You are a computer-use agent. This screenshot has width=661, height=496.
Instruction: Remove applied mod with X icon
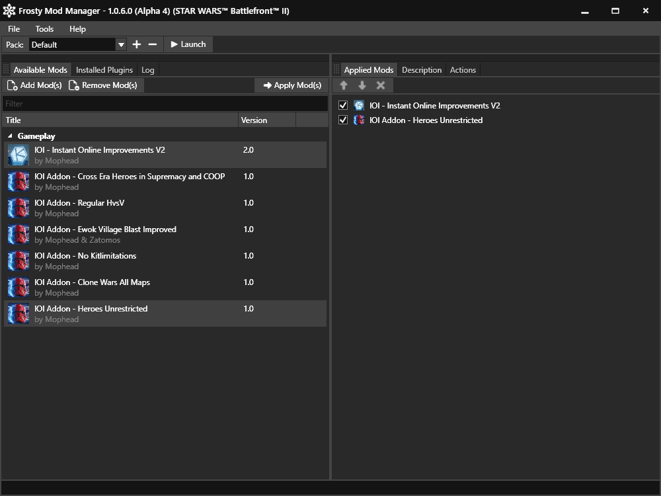pos(381,85)
